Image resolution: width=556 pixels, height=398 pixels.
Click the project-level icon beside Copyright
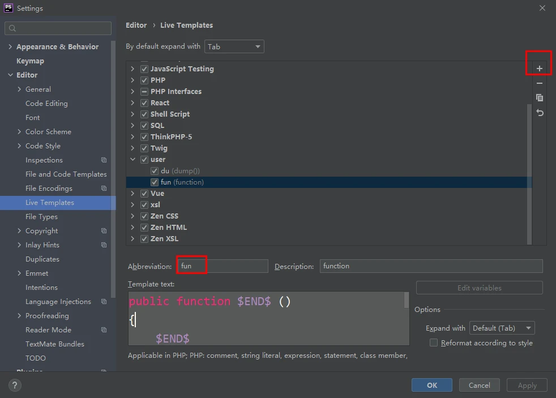click(104, 231)
